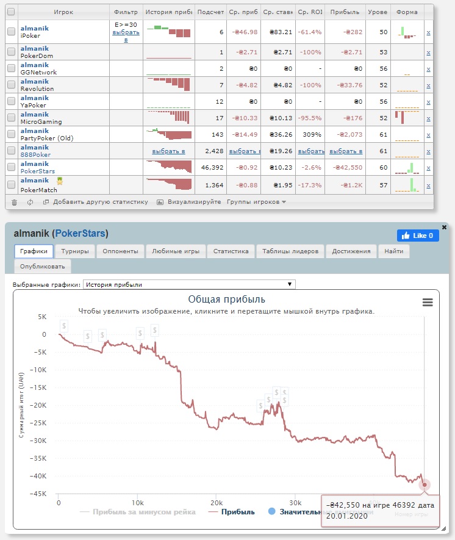Remove the YaPoker row with its x
The height and width of the screenshot is (540, 455).
point(429,103)
